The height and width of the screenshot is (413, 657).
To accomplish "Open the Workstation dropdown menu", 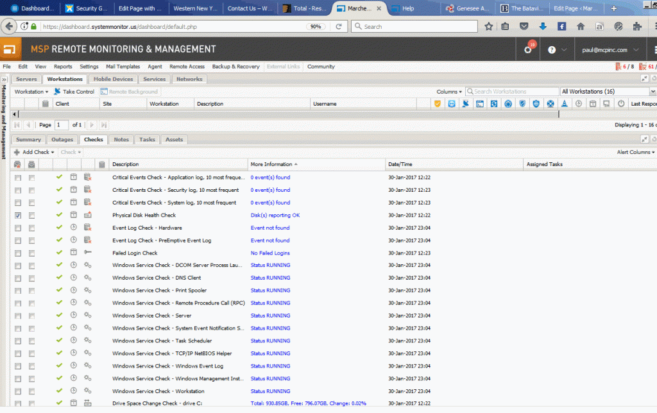I will (x=31, y=91).
